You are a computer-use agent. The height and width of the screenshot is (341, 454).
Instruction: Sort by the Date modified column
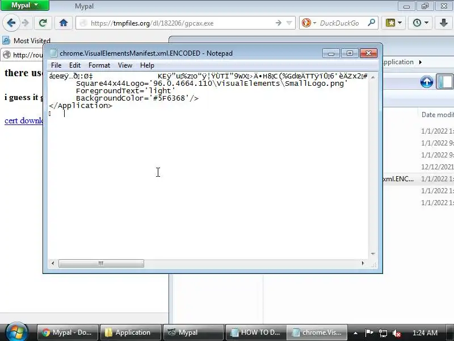[437, 115]
